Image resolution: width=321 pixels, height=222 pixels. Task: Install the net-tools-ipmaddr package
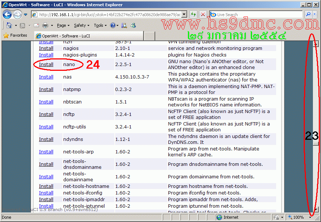coord(46,199)
